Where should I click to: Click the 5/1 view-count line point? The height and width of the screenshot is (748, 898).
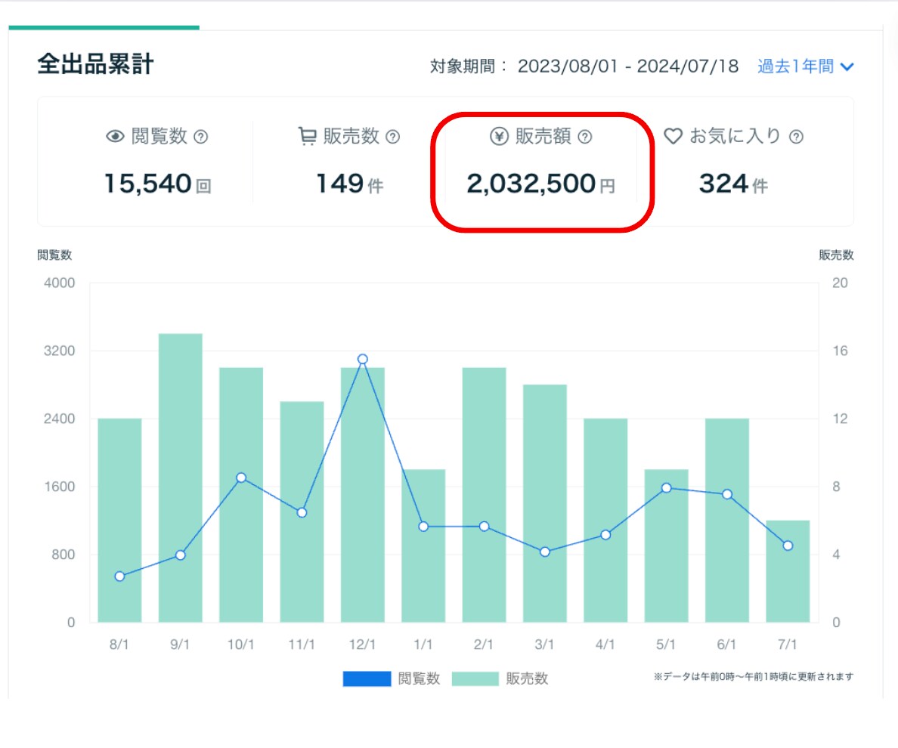(x=666, y=487)
